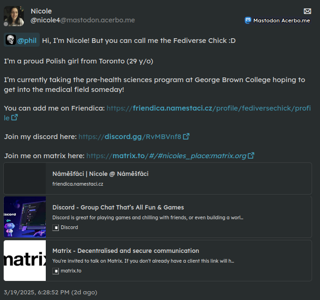Click external link icon after Friendica URL
The width and height of the screenshot is (320, 300).
(14, 118)
